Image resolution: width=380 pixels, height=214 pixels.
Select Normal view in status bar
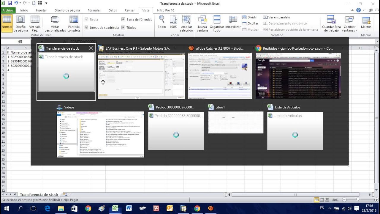tap(317, 200)
